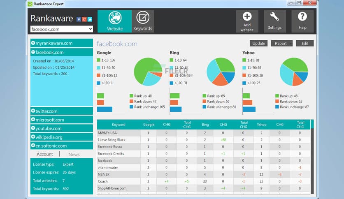Click the Total keywords : 200 text

coord(50,74)
